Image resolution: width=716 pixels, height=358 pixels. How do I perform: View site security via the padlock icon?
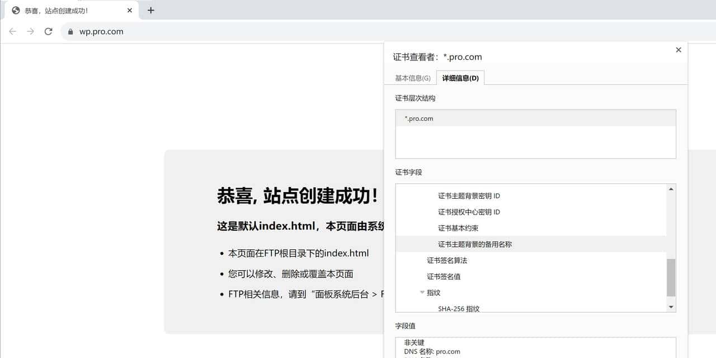click(69, 32)
